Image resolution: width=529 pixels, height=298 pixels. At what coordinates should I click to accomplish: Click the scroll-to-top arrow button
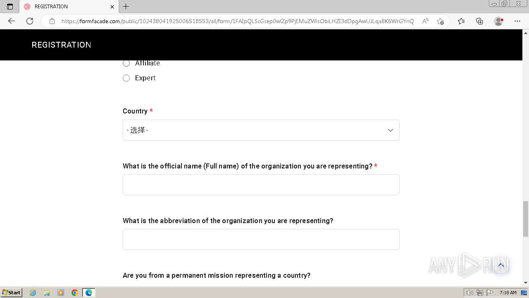(500, 265)
